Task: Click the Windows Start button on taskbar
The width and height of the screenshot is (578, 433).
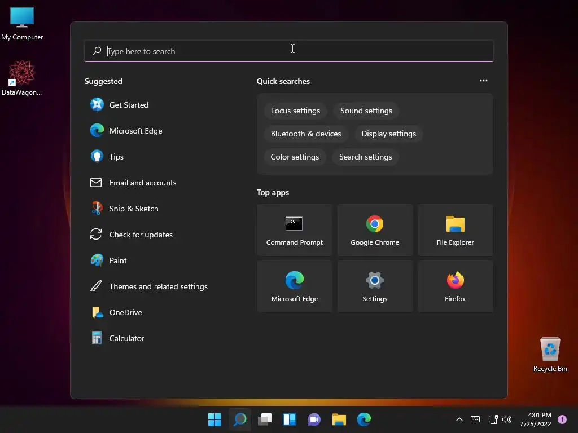Action: click(214, 419)
